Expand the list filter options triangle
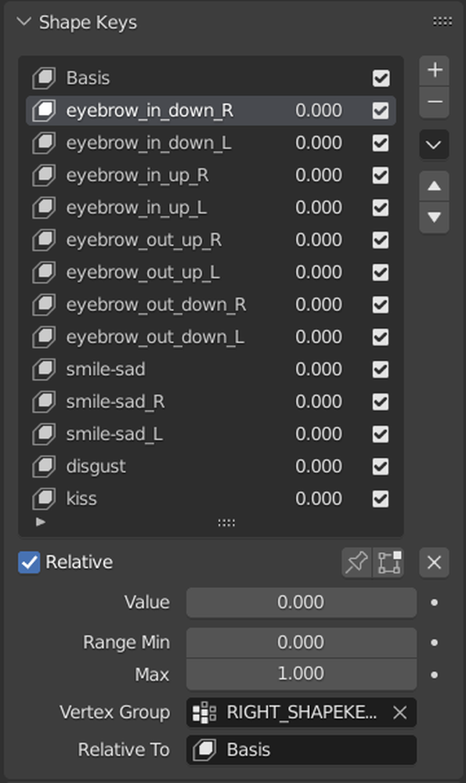Viewport: 466px width, 783px height. (41, 522)
